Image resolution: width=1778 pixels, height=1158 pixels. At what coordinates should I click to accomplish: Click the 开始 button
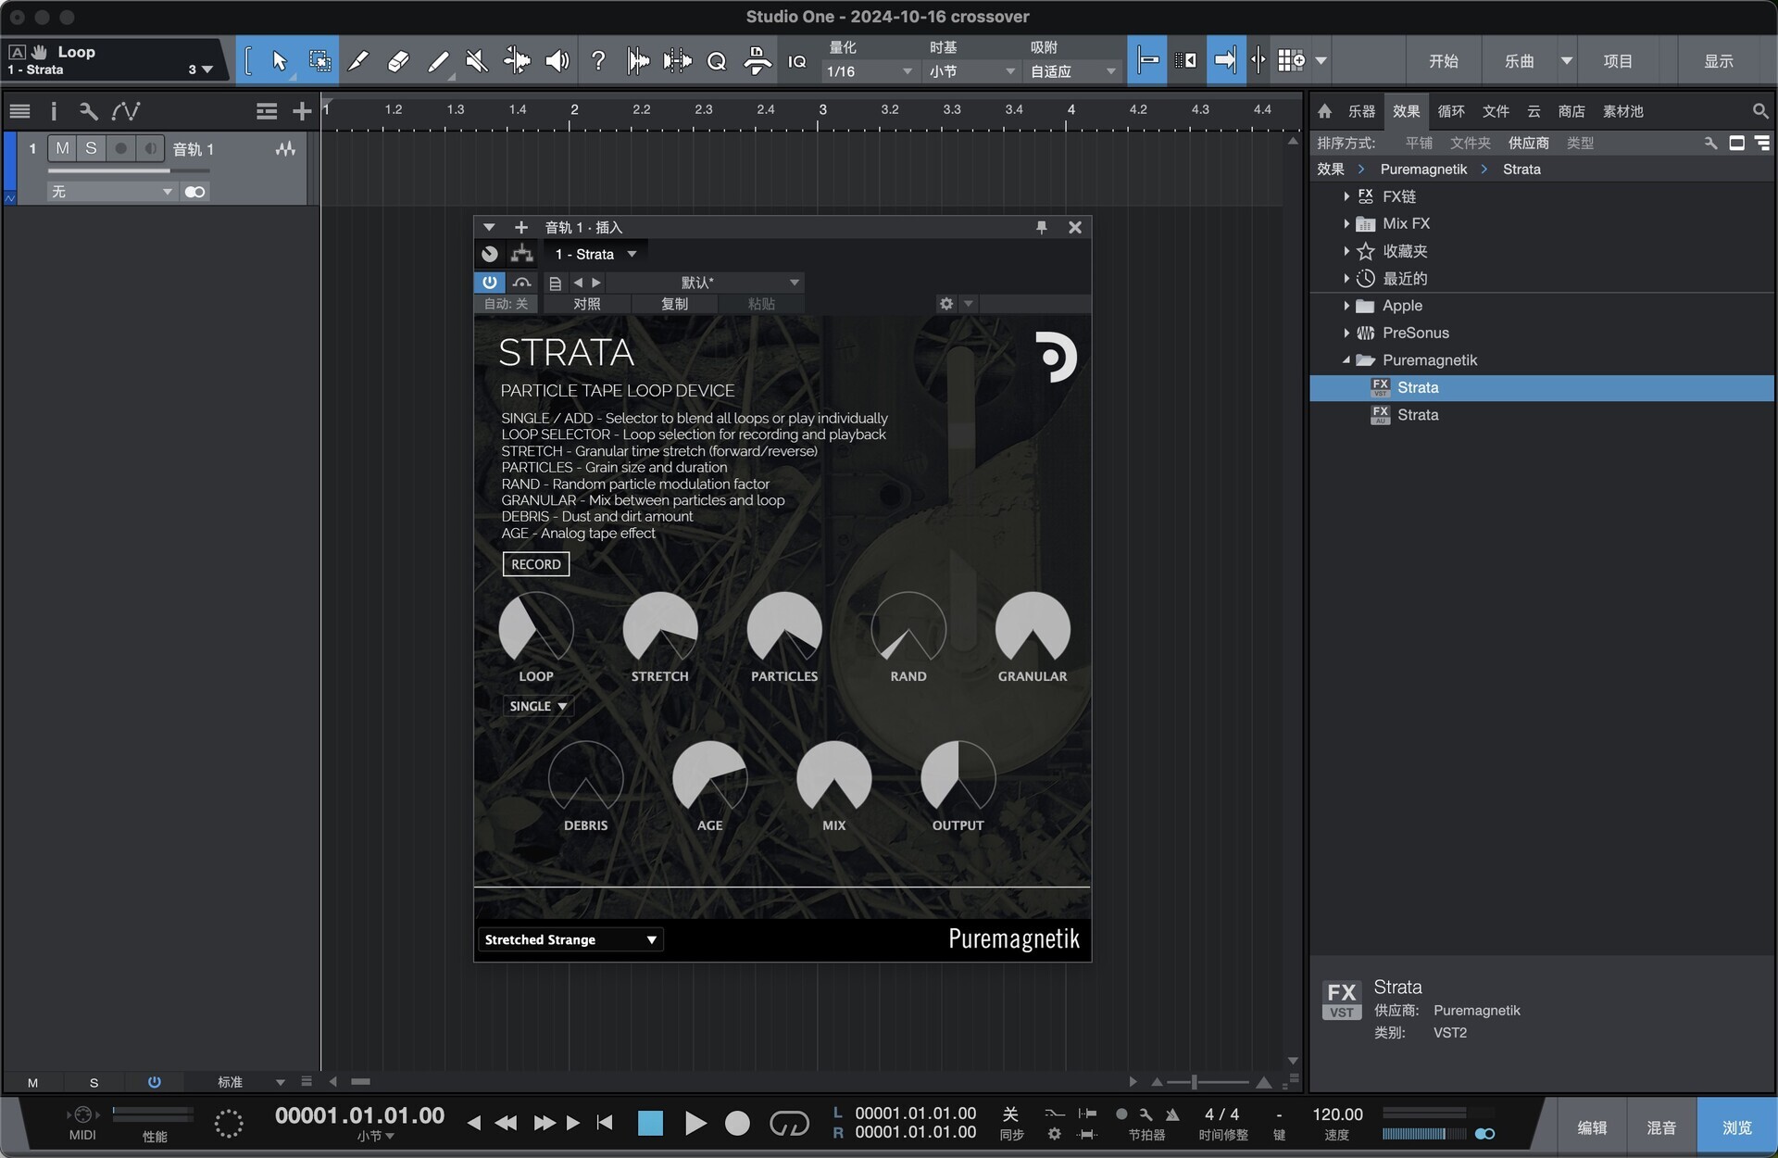[x=1443, y=61]
